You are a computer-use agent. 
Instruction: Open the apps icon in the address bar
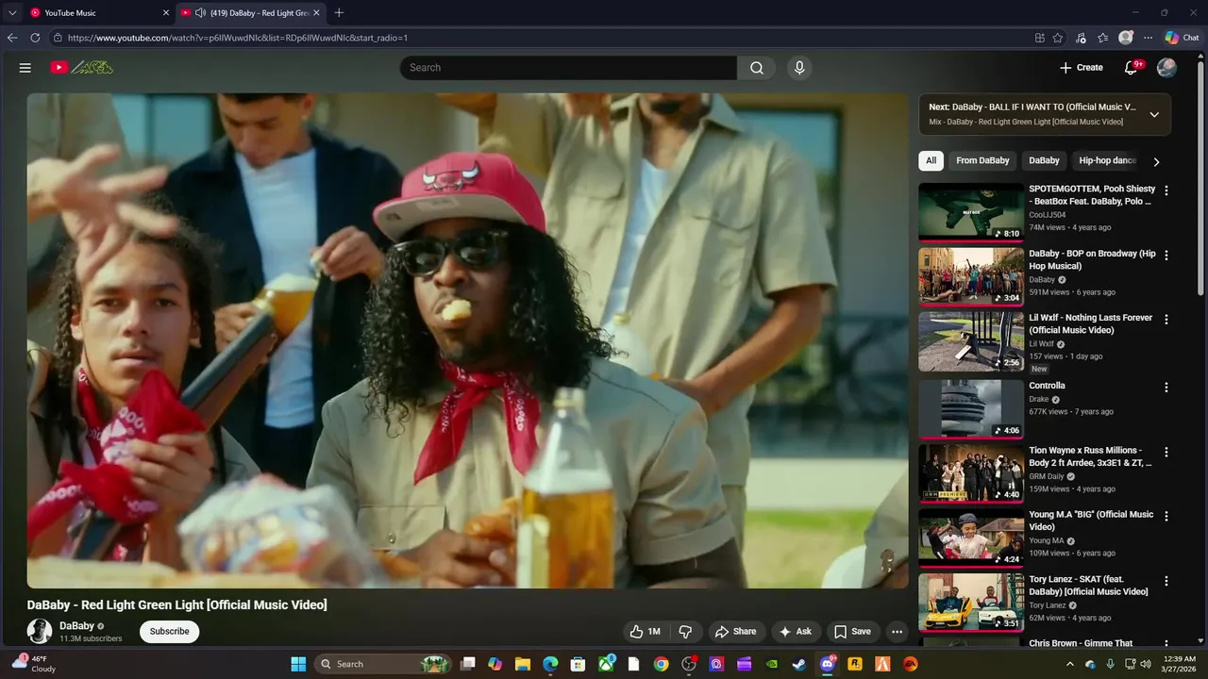[1039, 38]
